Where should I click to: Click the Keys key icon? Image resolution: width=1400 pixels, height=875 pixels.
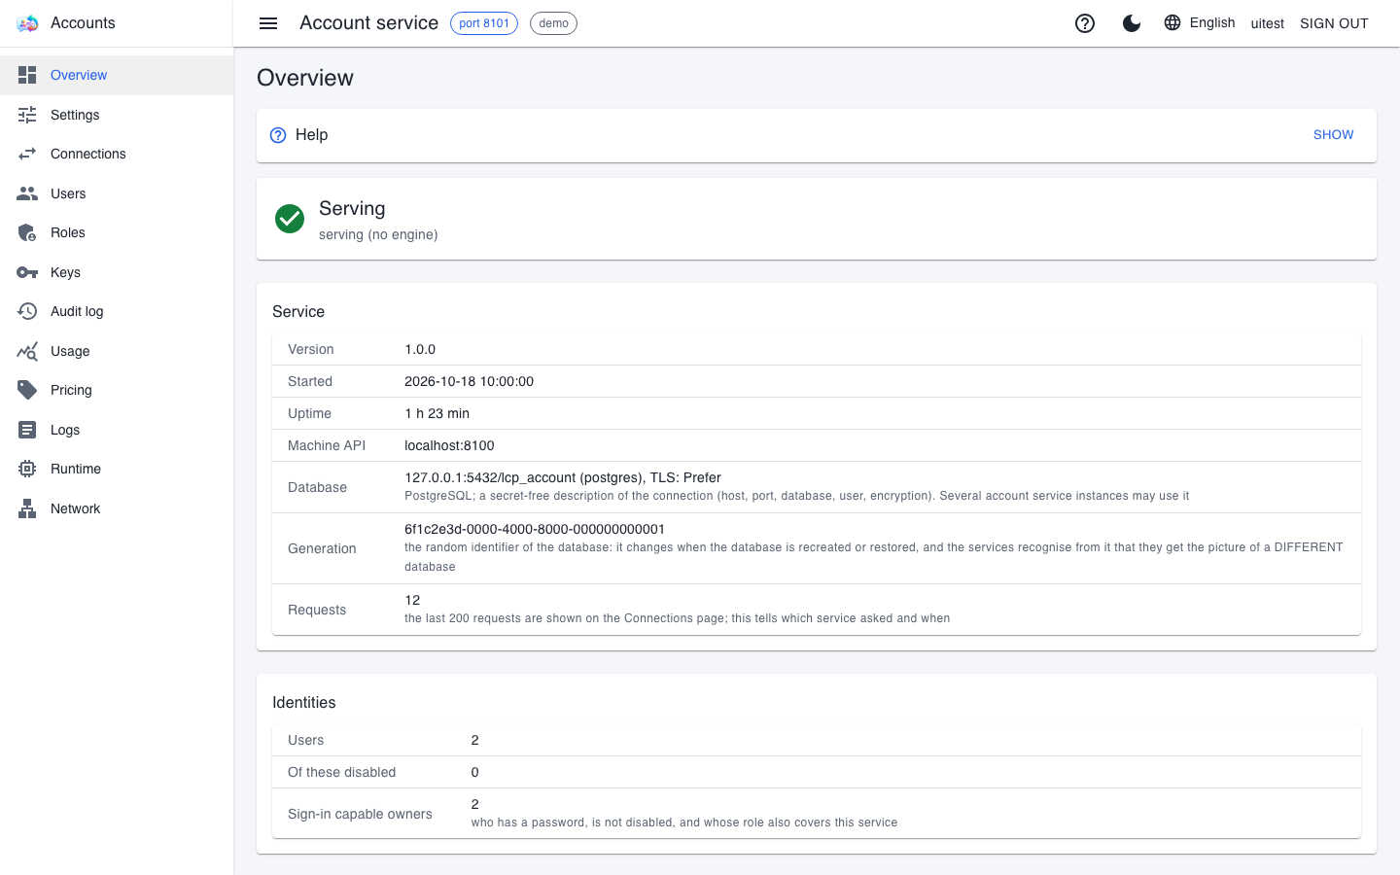27,272
